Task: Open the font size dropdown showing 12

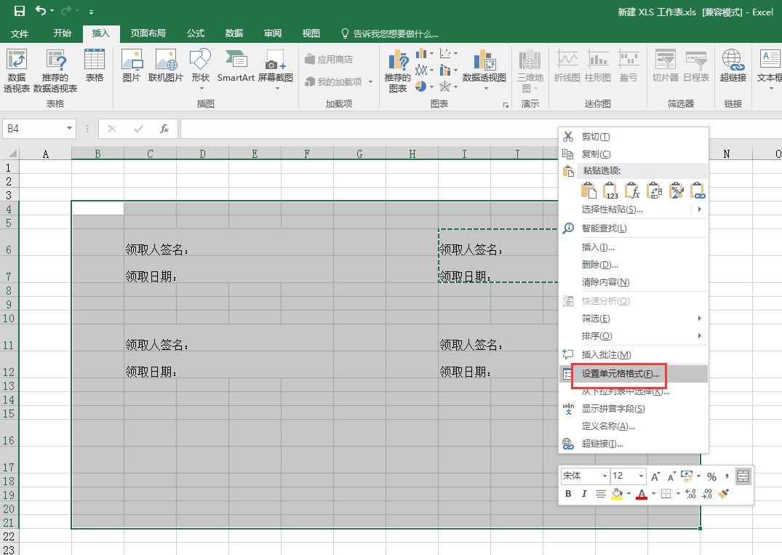Action: (639, 476)
